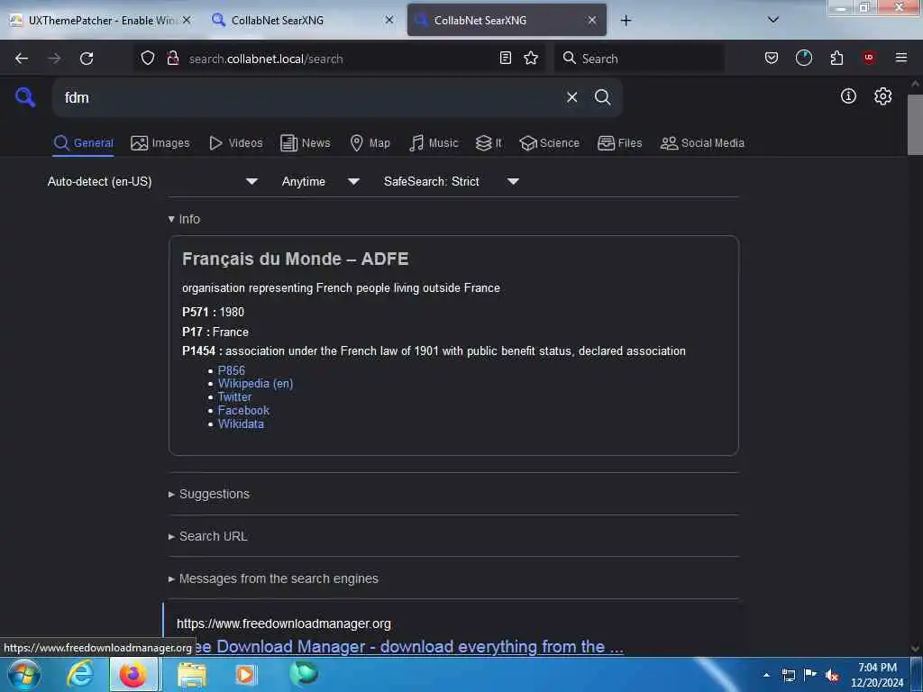Click the browser address bar

[339, 59]
